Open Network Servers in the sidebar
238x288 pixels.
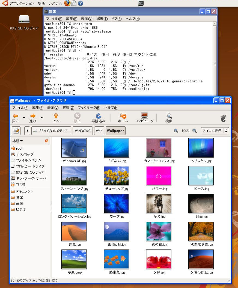[28, 178]
